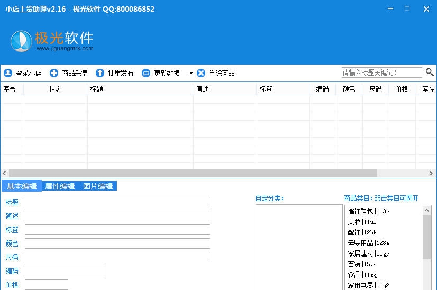The image size is (437, 290).
Task: Click the 登录小店 login icon
Action: point(8,73)
